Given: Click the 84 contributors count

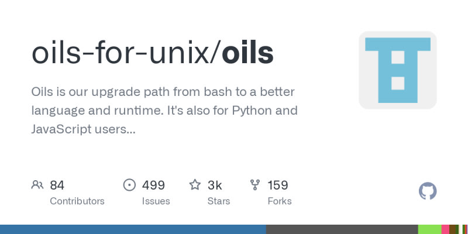Looking at the screenshot, I should (x=57, y=185).
